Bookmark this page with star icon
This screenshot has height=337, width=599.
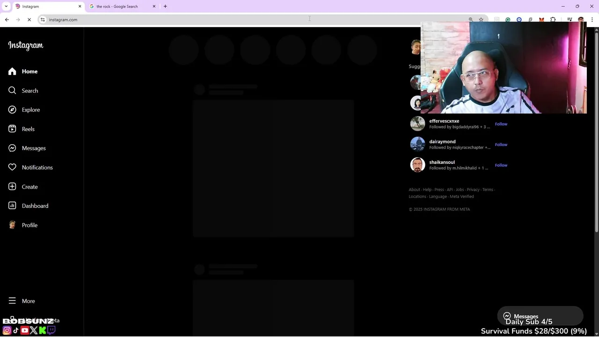click(x=481, y=20)
